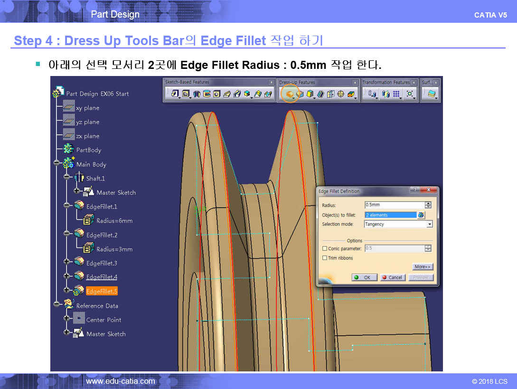Screen dimensions: 517x389
Task: Select the Rib tool icon
Action: point(227,94)
